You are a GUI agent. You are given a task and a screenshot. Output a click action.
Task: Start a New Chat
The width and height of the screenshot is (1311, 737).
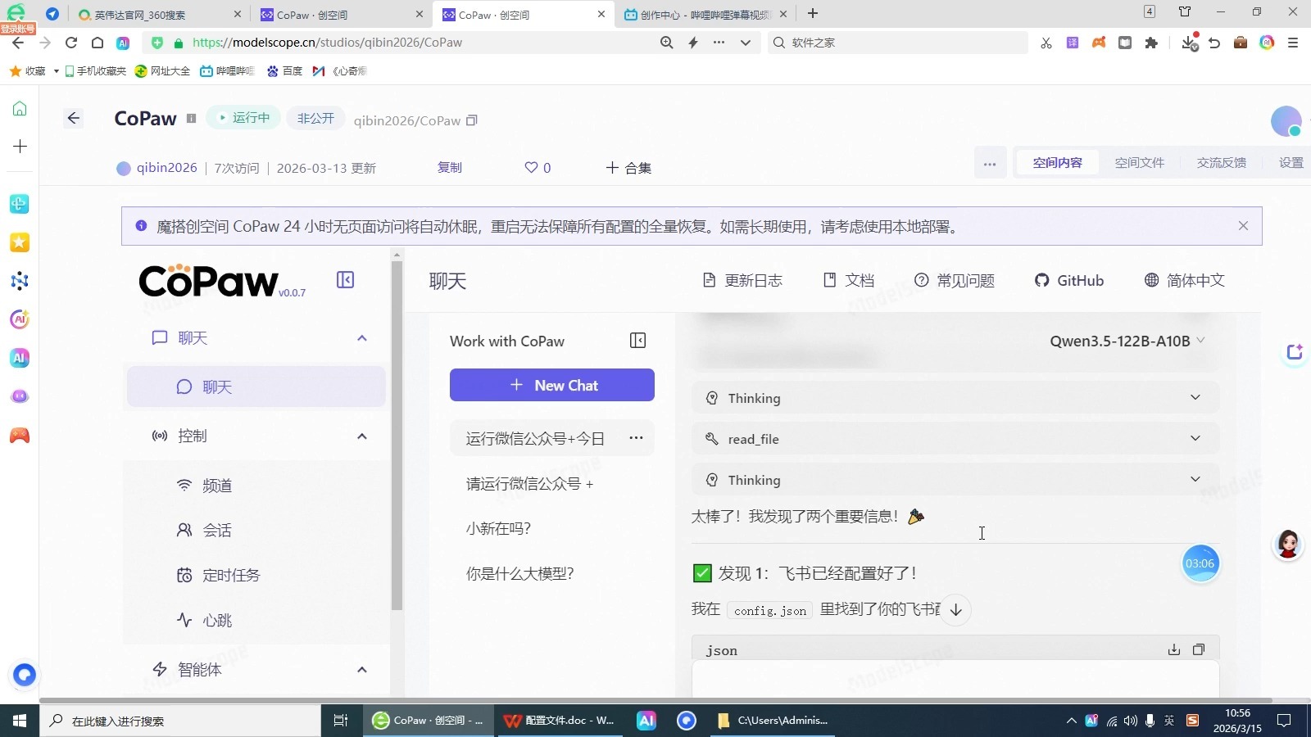[x=552, y=385]
